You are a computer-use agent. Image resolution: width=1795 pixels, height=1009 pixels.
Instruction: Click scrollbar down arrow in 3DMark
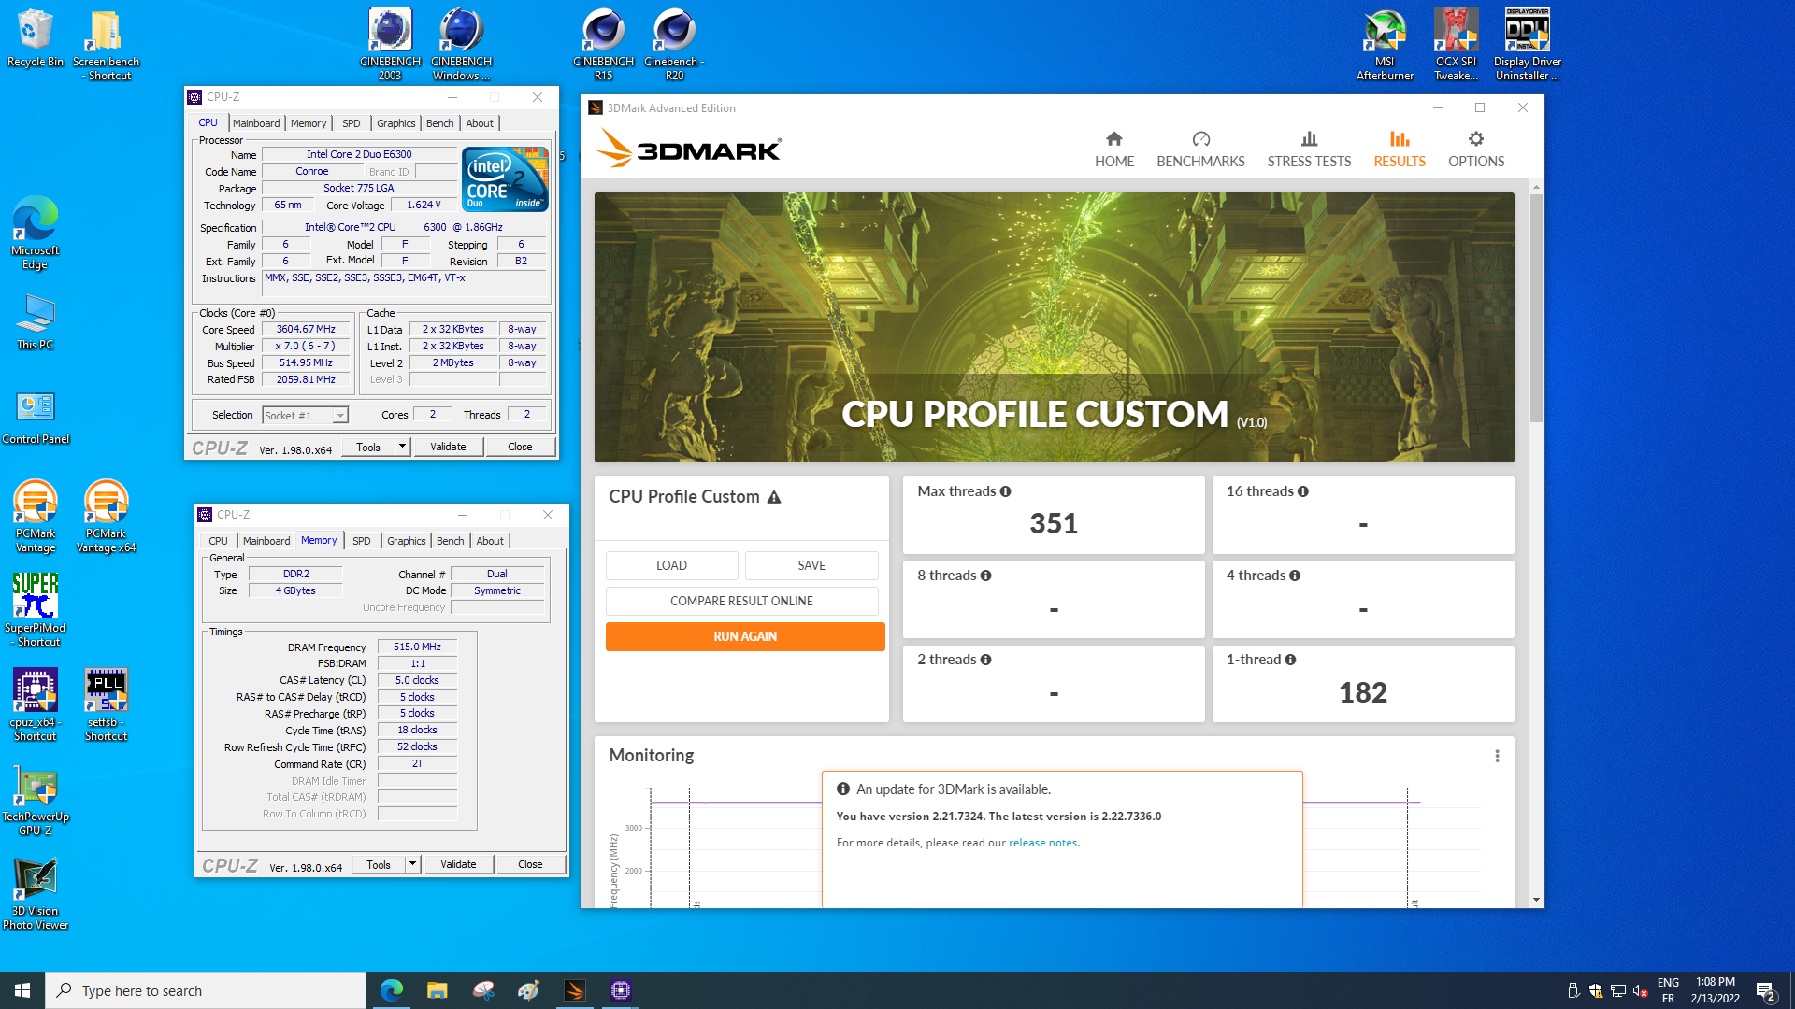pyautogui.click(x=1536, y=900)
